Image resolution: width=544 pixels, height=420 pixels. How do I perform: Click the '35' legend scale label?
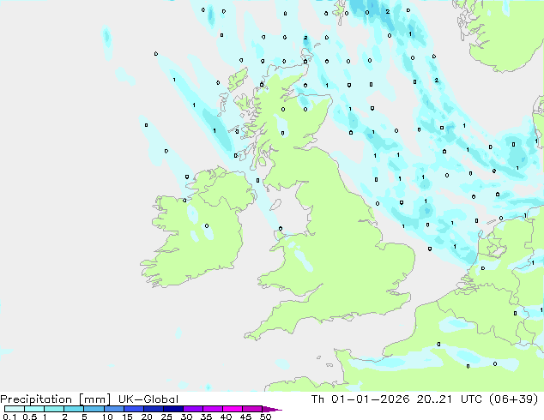(206, 417)
